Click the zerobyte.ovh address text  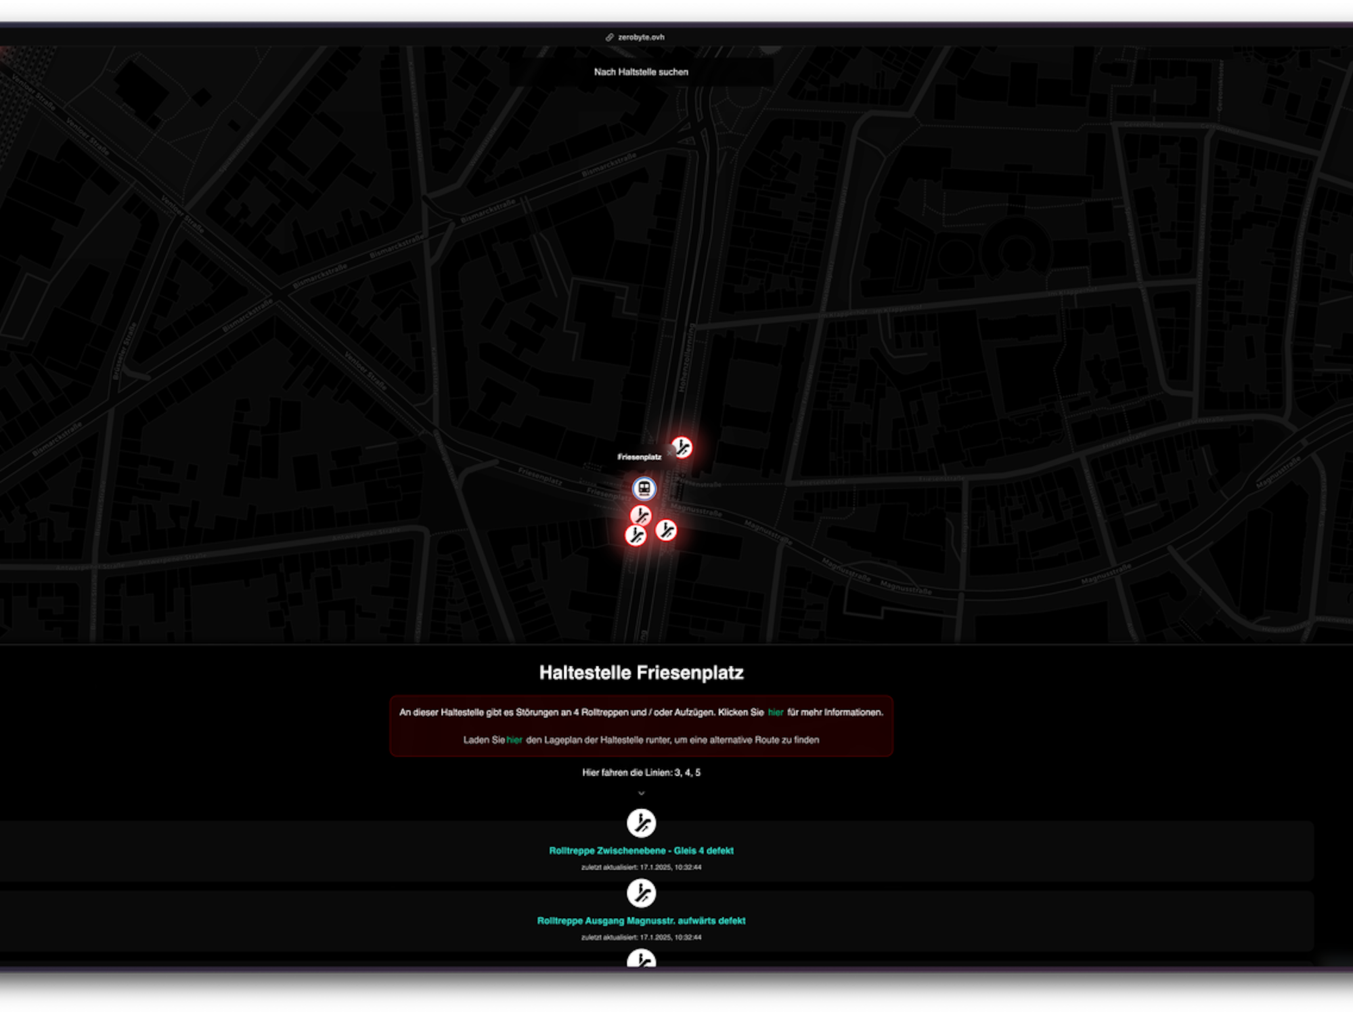[641, 37]
